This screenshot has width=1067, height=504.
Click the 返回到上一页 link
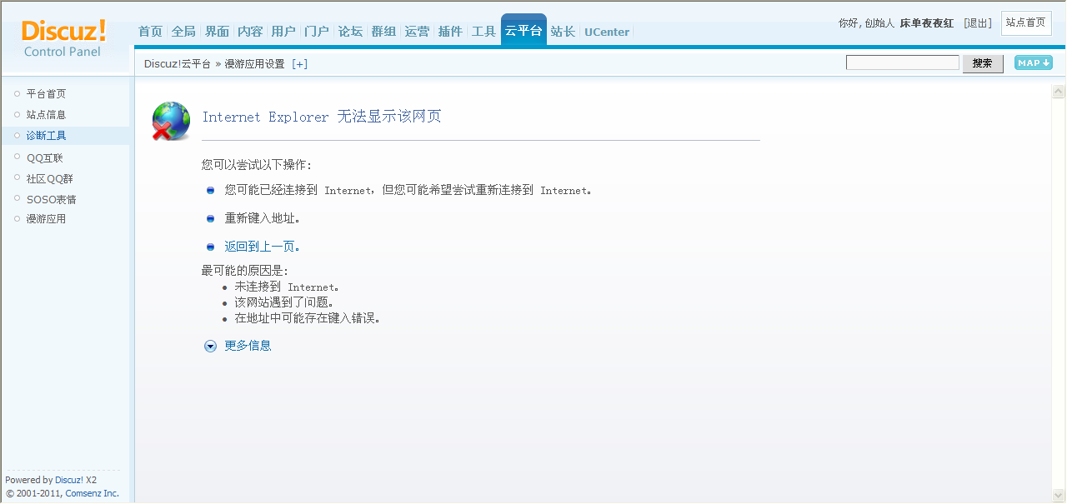click(262, 247)
